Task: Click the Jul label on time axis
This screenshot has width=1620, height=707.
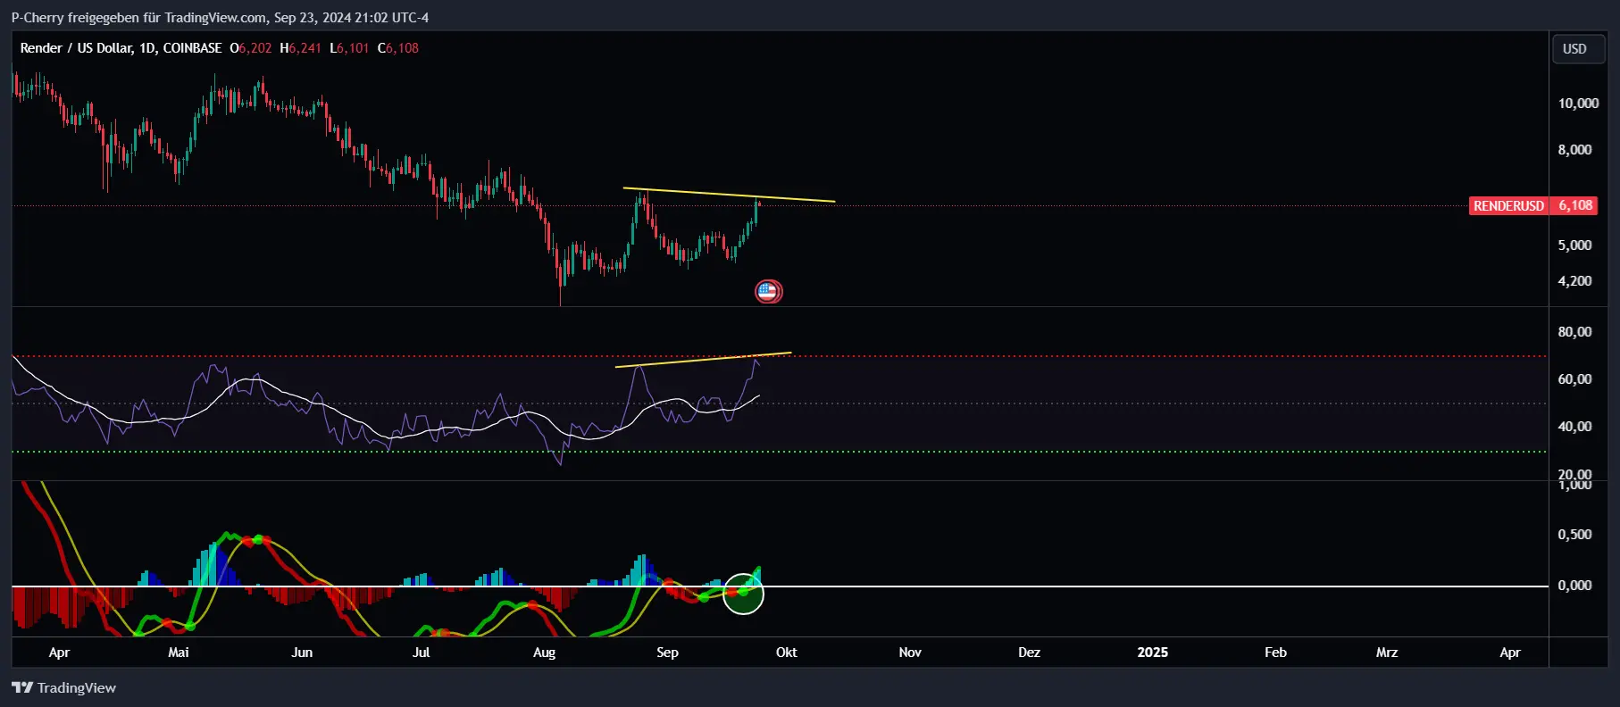Action: 422,653
